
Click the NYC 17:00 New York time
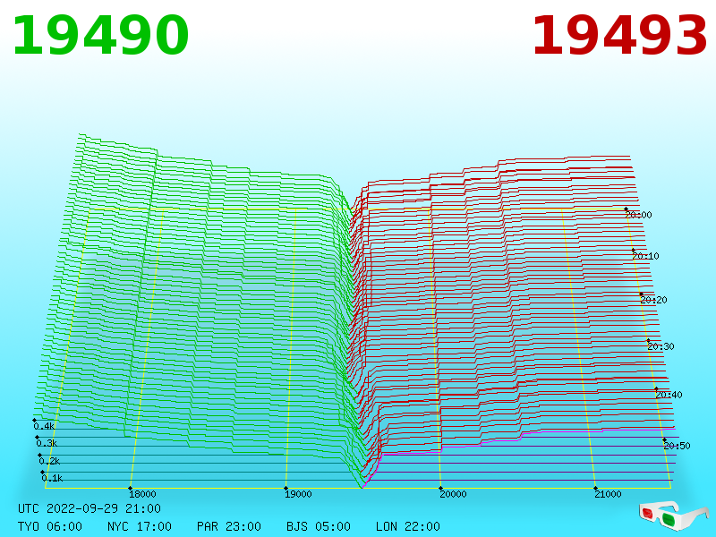click(140, 526)
